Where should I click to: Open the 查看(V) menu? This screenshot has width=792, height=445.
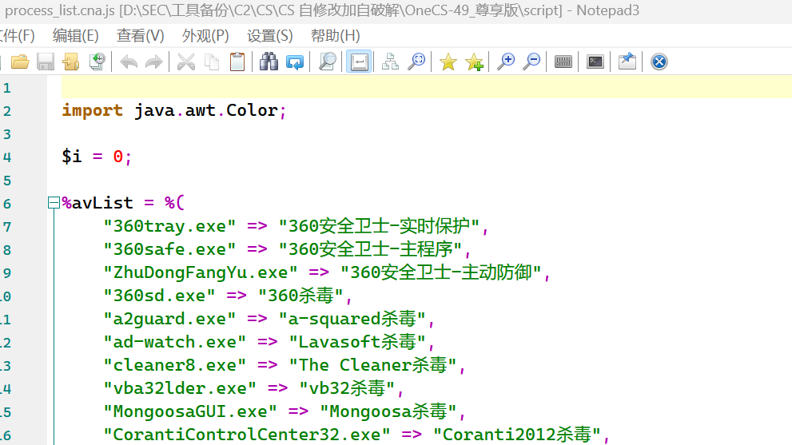[141, 36]
